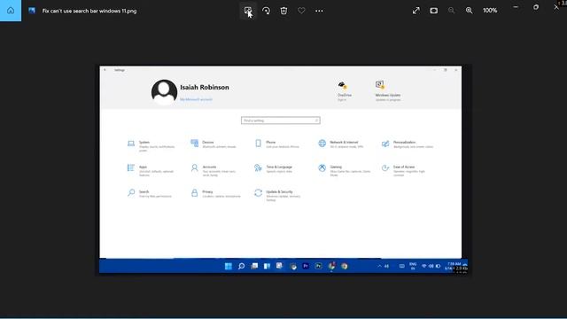Zoom out with the minus magnifier icon
567x319 pixels.
(451, 11)
